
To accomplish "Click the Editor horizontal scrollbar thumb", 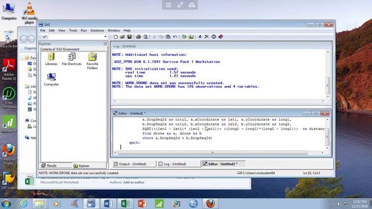I will 213,153.
